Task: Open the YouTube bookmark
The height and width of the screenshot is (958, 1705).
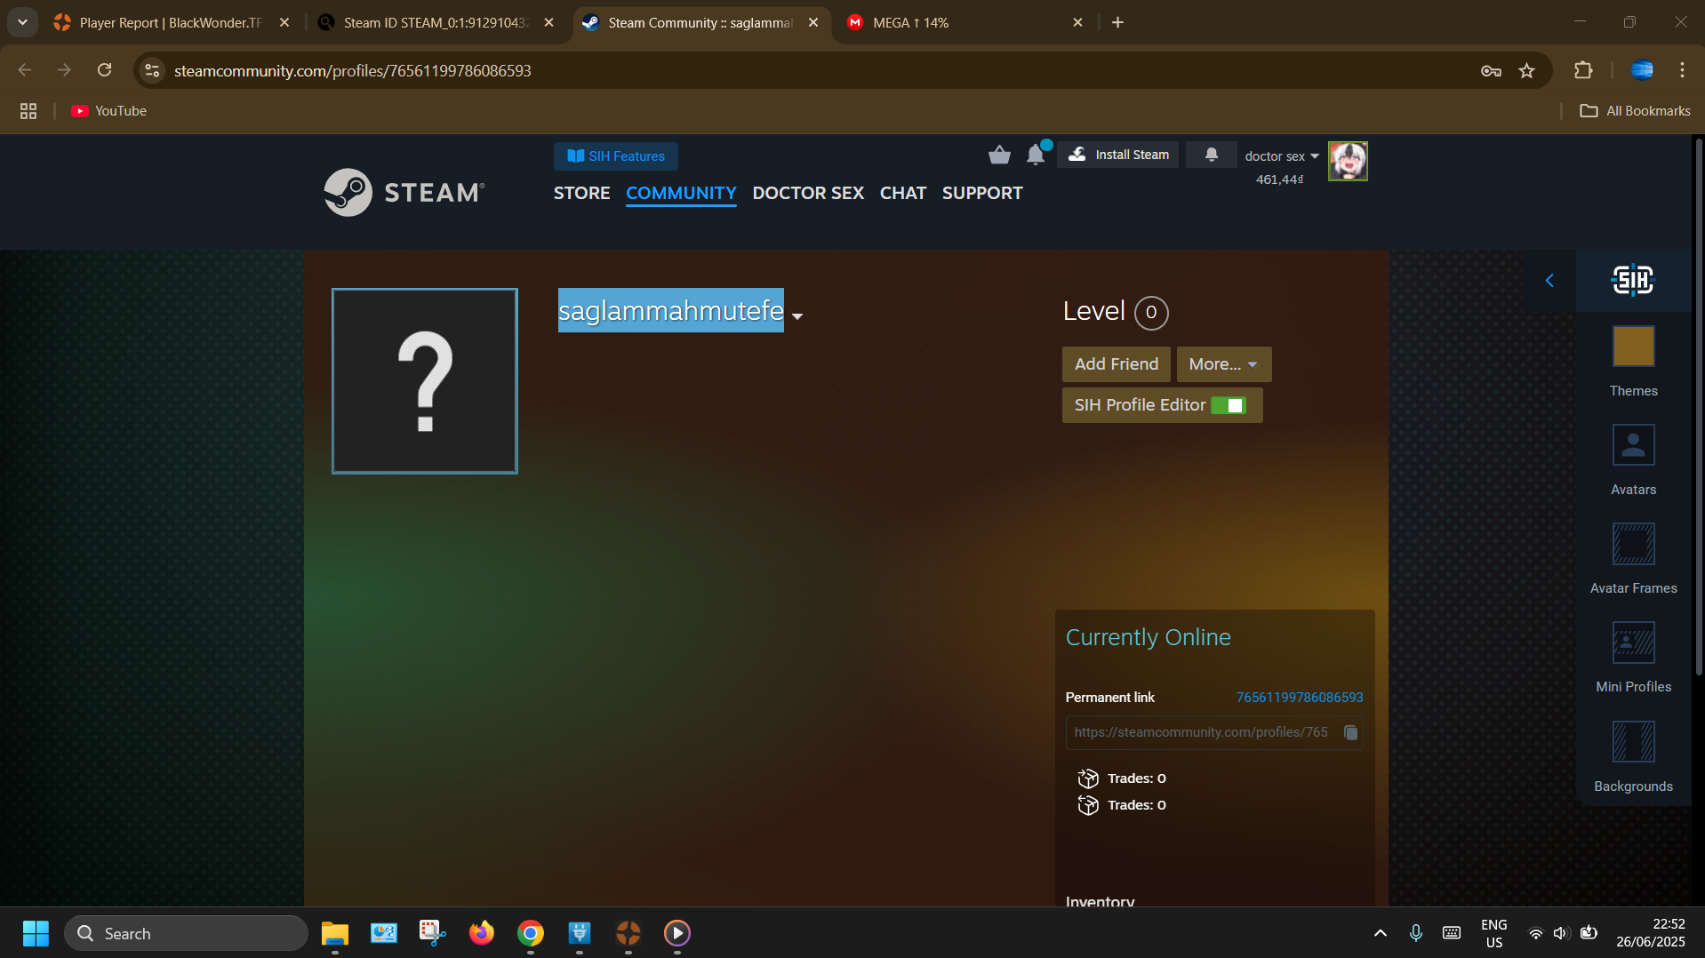Action: (x=108, y=111)
